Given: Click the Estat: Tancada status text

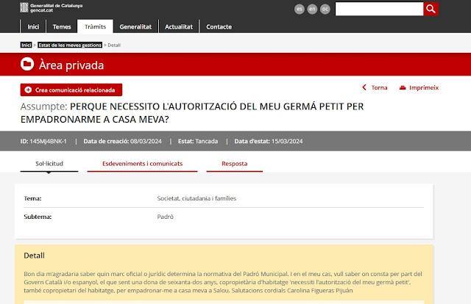Looking at the screenshot, I should 198,141.
